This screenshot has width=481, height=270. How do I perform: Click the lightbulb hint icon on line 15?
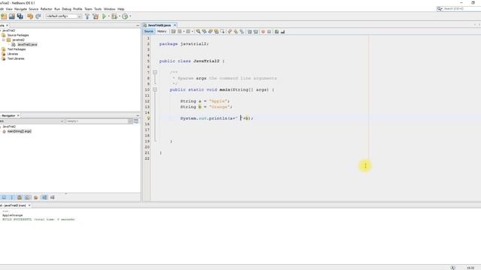148,118
